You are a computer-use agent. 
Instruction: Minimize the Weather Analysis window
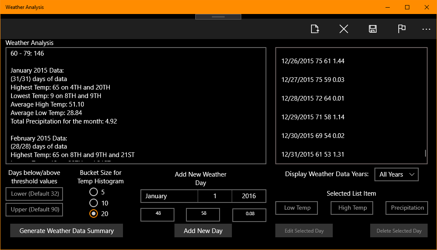[388, 7]
